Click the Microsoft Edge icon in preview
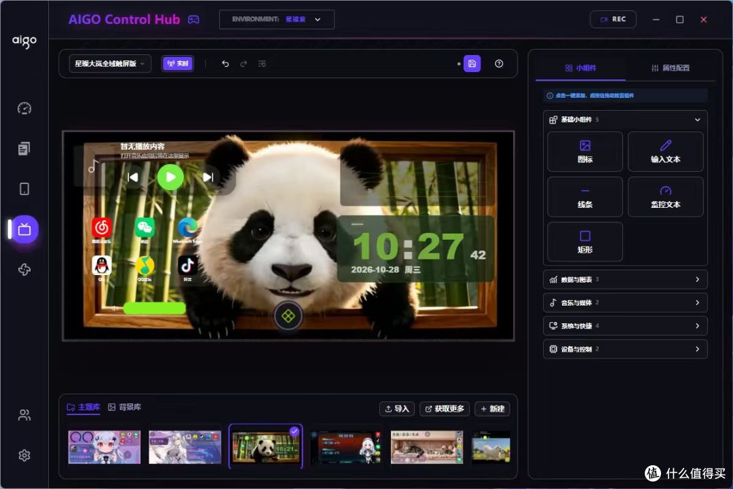Screen dimensions: 733x489 pyautogui.click(x=187, y=228)
